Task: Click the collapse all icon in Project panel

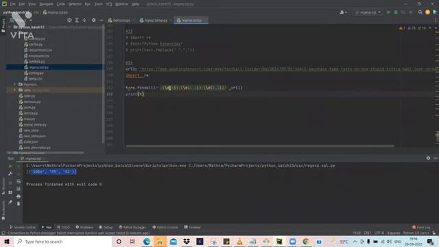Action: (x=84, y=20)
